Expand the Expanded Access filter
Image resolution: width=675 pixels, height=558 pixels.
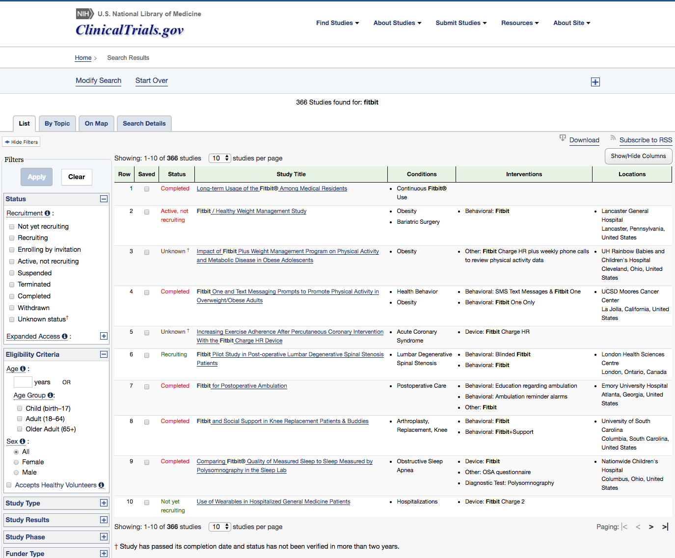(104, 336)
